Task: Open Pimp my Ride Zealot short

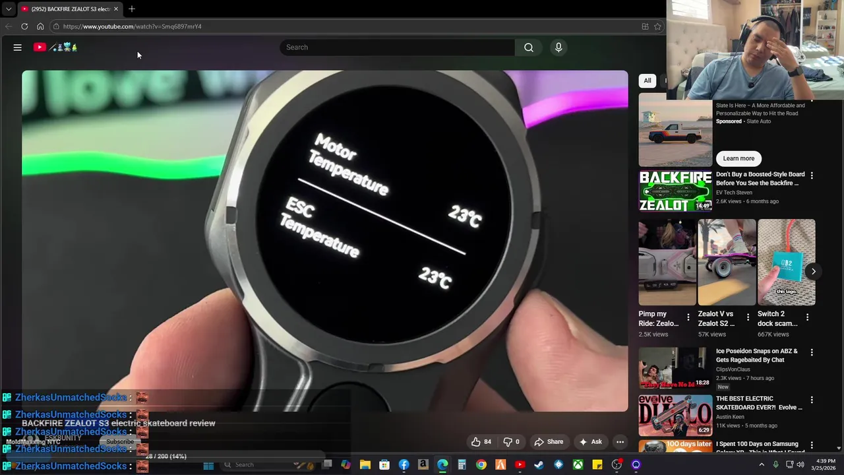Action: click(x=667, y=263)
